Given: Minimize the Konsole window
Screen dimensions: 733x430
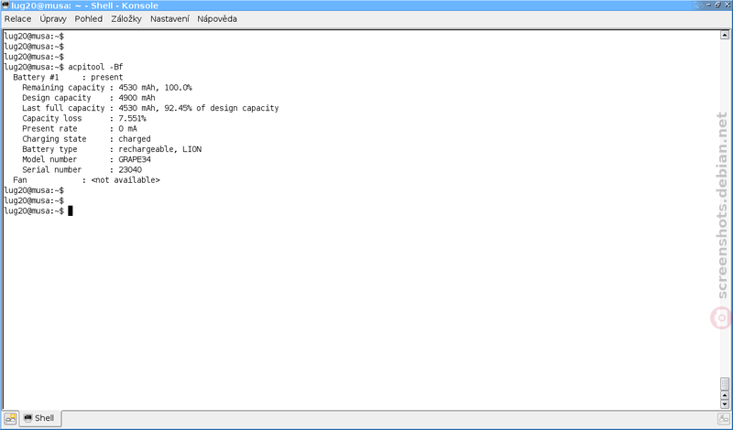Looking at the screenshot, I should click(x=708, y=5).
